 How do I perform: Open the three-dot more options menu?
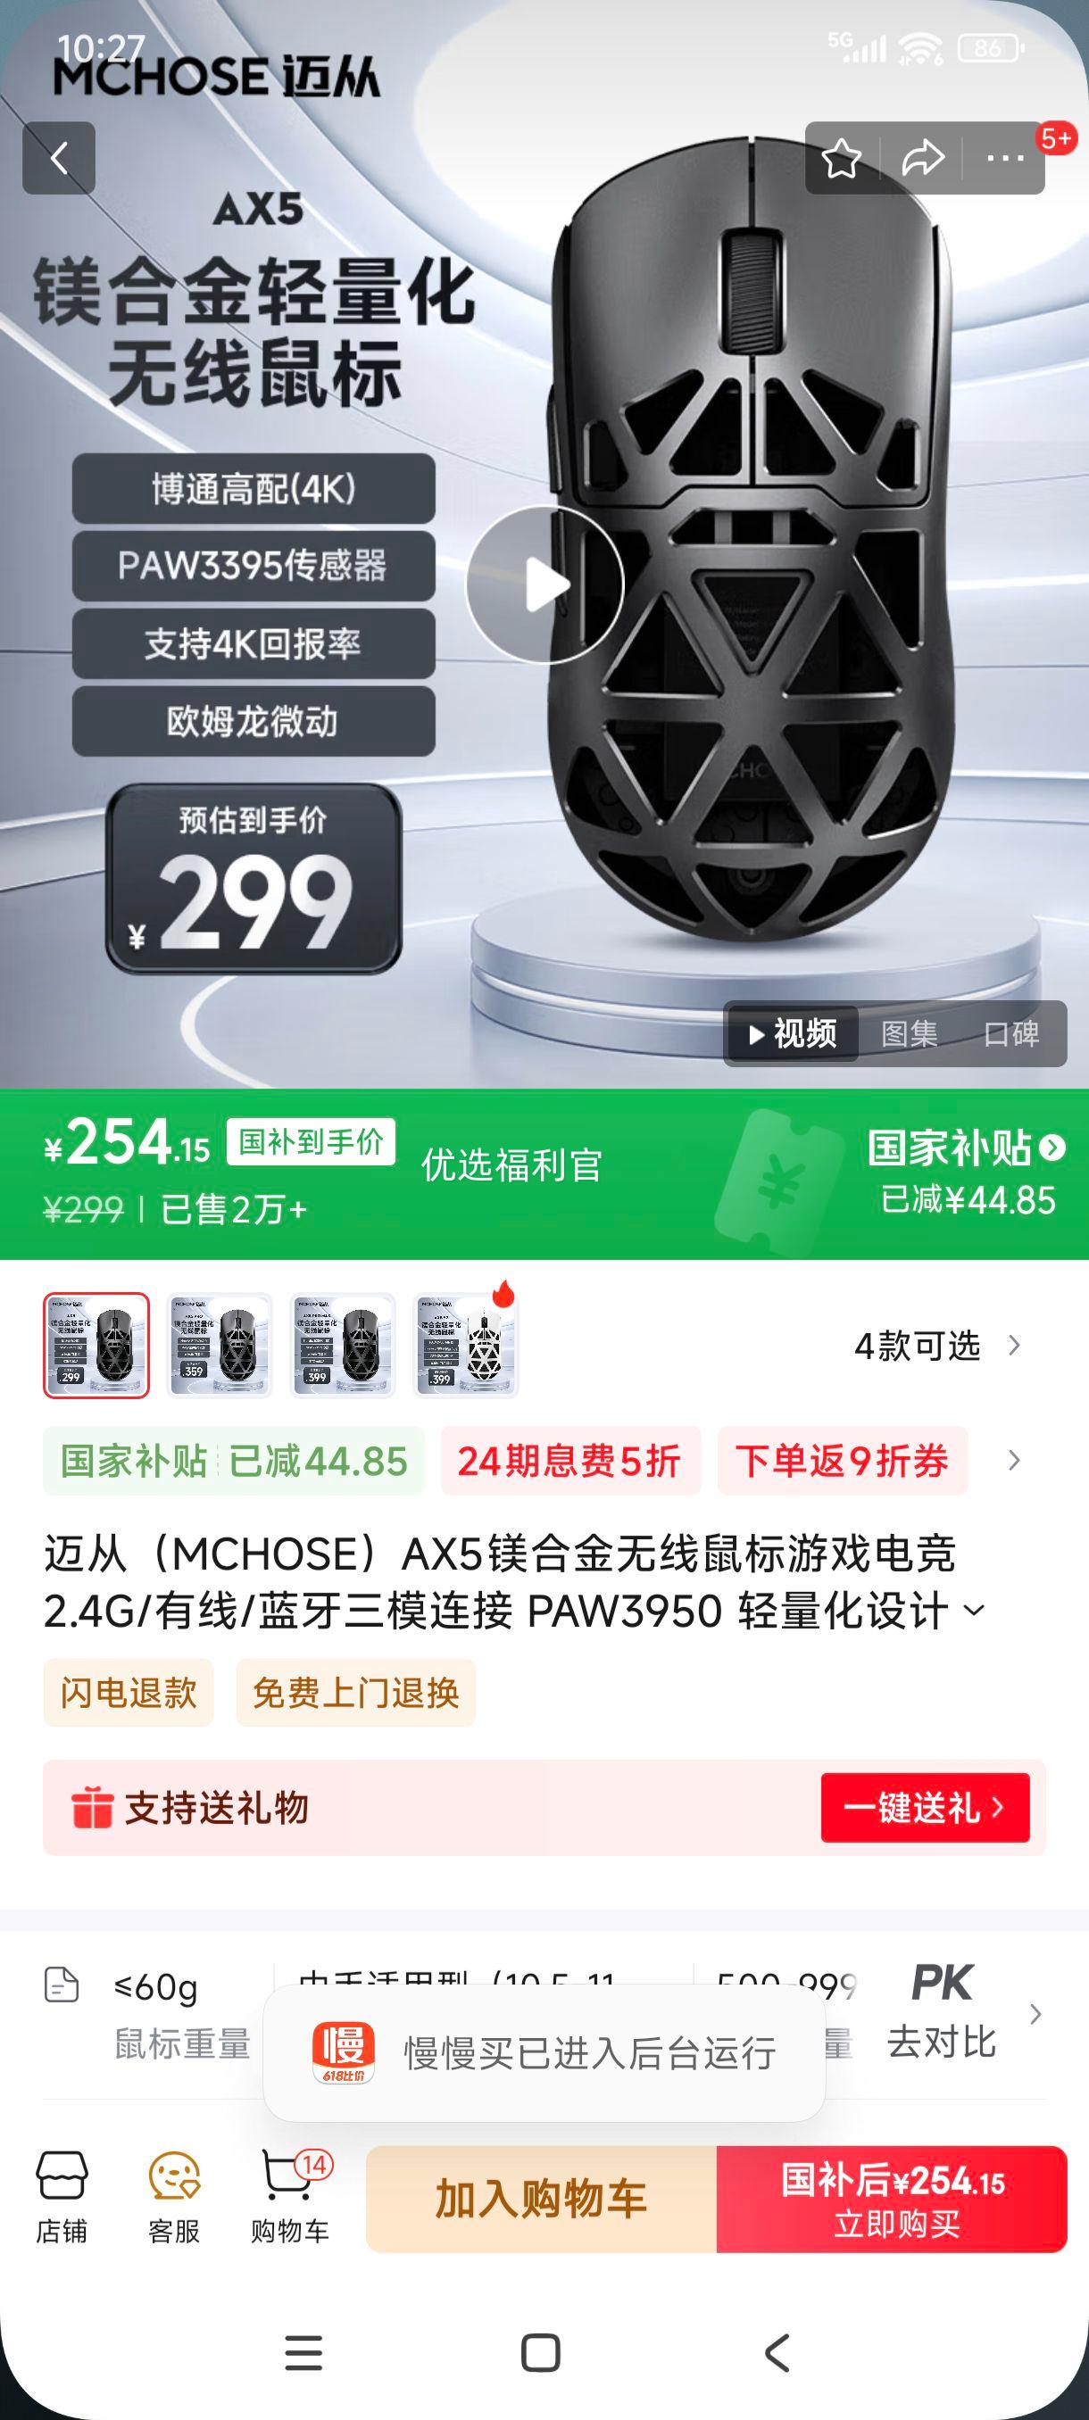point(1004,159)
